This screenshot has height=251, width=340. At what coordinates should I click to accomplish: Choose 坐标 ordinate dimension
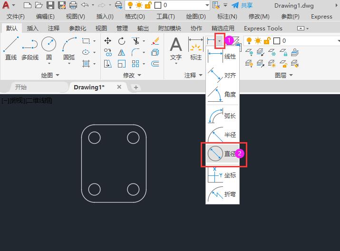pos(223,175)
